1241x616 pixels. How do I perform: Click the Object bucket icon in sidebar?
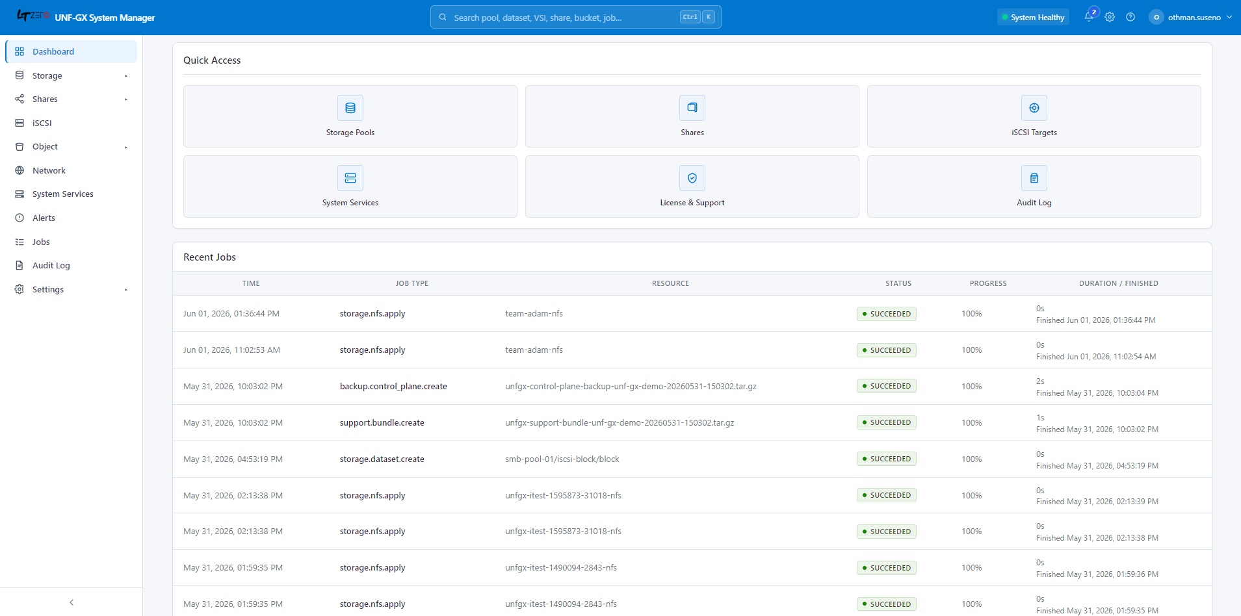20,146
